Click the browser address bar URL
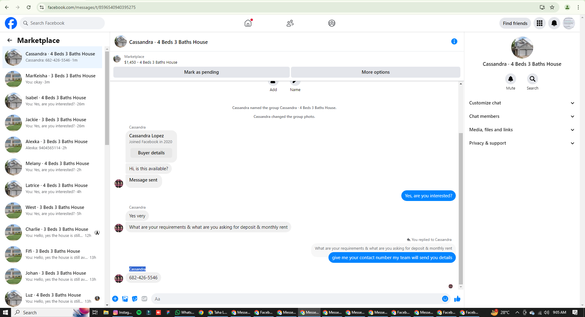 point(92,7)
